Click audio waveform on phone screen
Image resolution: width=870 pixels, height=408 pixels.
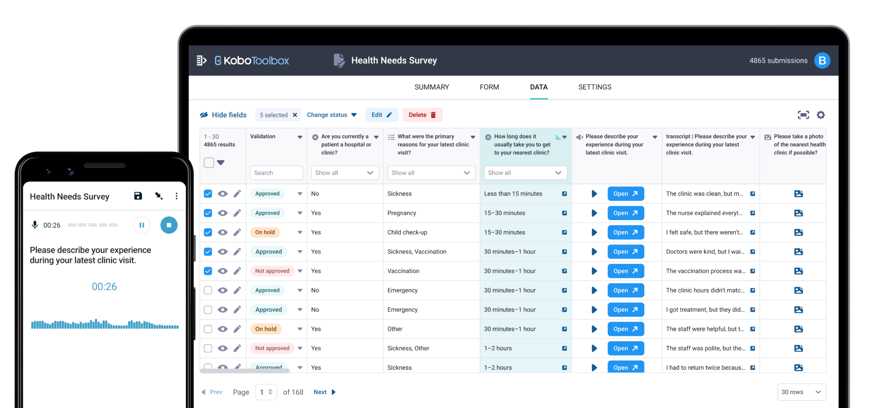pos(105,325)
